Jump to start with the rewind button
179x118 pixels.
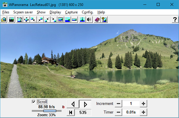[71, 112]
